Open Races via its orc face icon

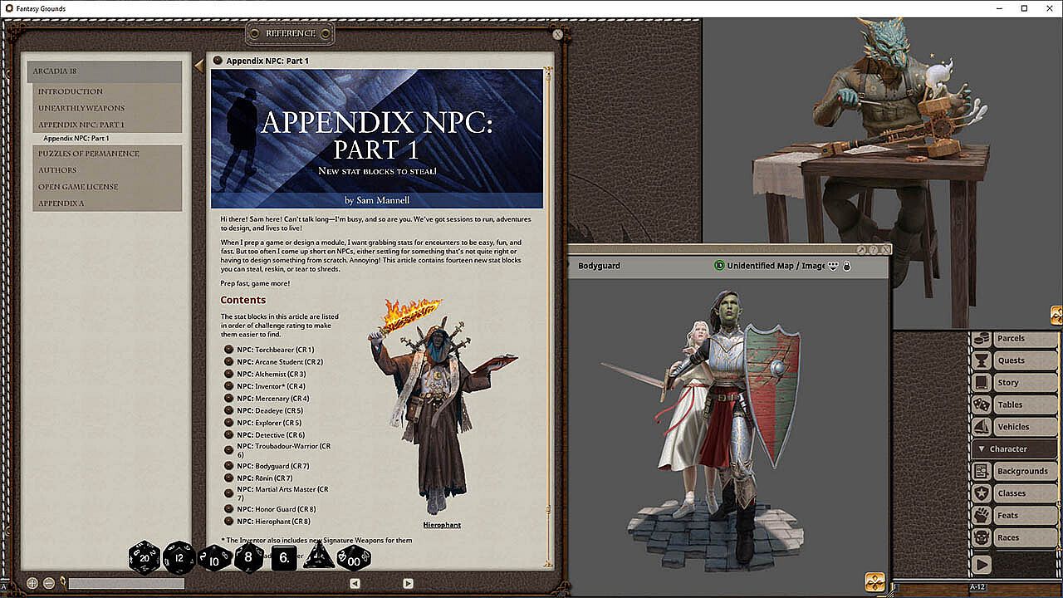pyautogui.click(x=981, y=537)
